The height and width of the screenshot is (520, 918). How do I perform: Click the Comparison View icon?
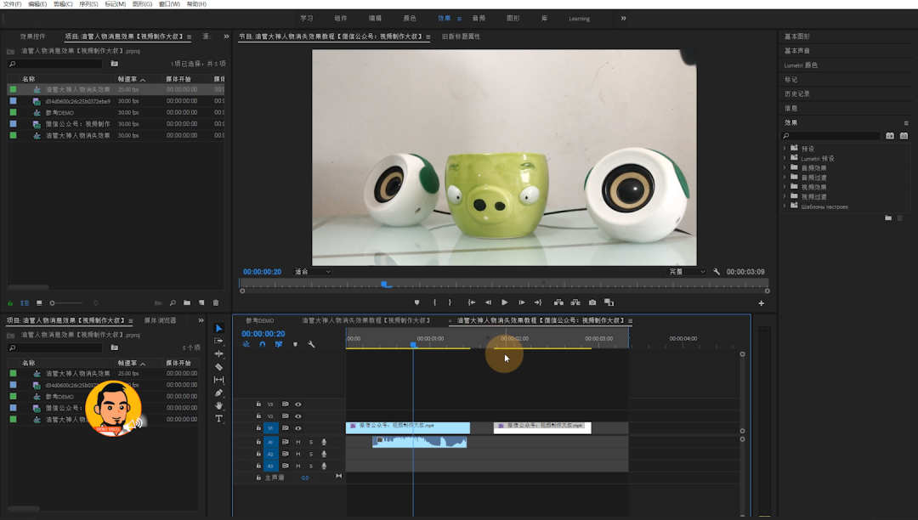[609, 302]
